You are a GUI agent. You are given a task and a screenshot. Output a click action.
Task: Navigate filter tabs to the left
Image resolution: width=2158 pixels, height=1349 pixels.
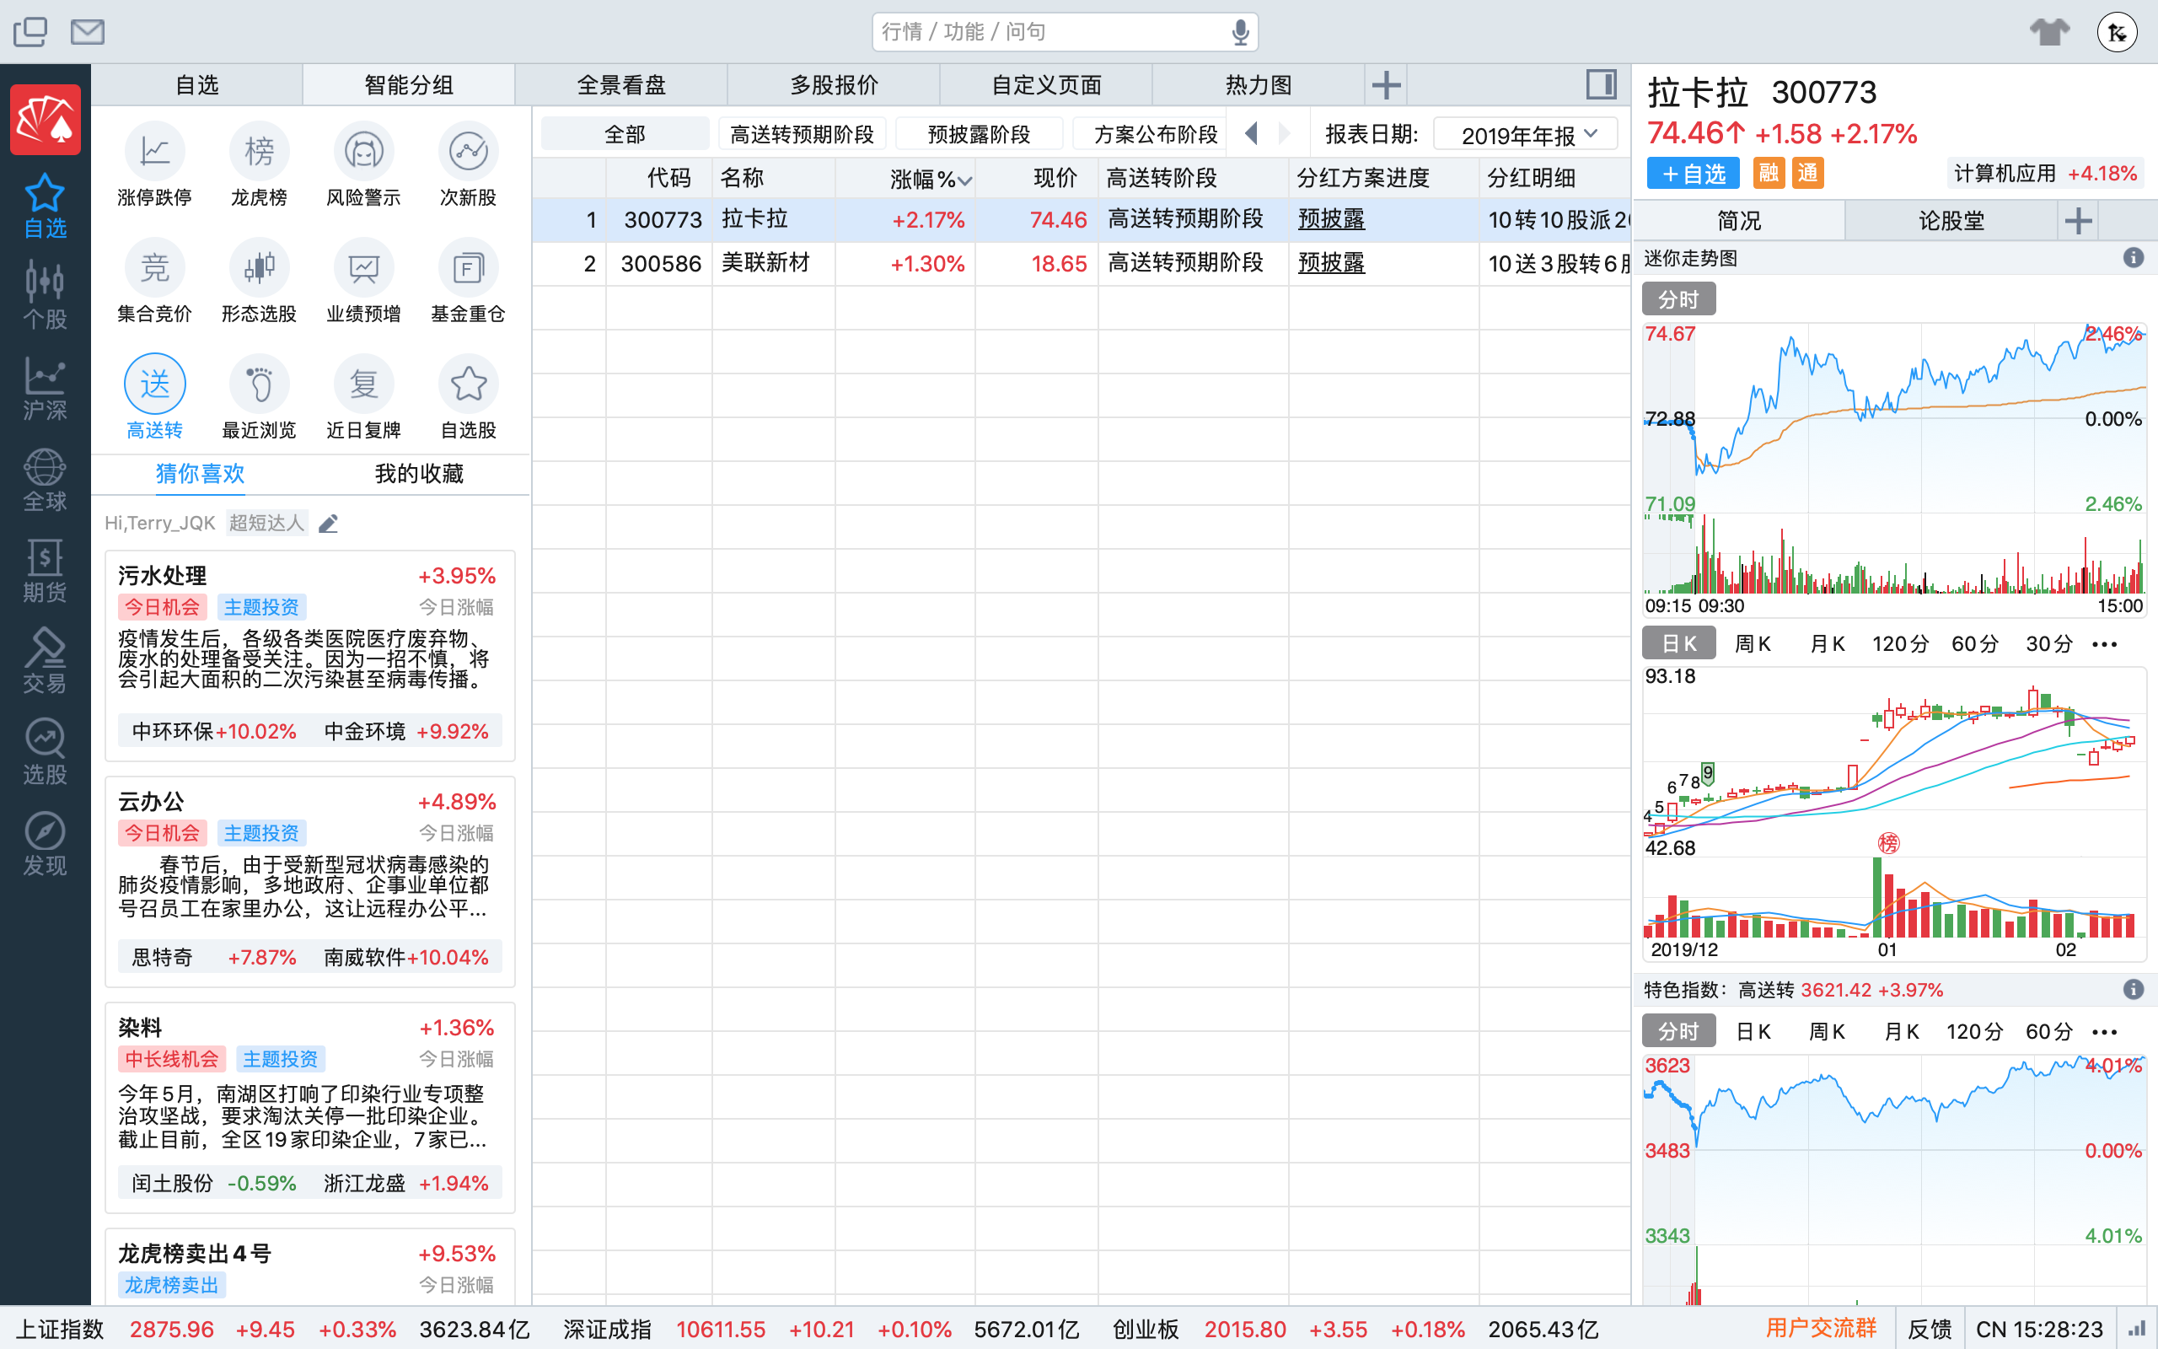coord(1251,134)
